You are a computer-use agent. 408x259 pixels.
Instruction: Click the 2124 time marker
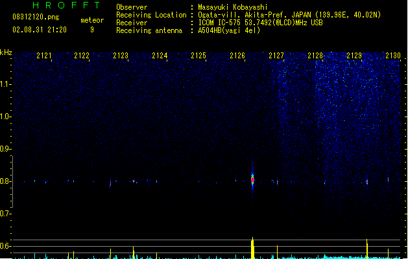[160, 56]
